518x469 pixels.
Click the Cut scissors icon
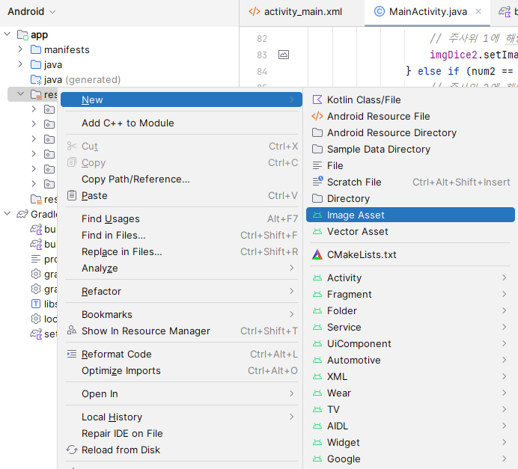(x=72, y=146)
